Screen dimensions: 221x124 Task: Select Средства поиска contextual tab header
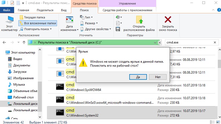(x=85, y=3)
